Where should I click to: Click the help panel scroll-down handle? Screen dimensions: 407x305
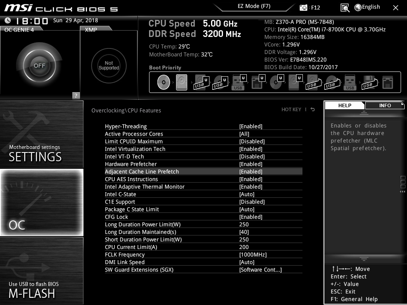[x=364, y=259]
